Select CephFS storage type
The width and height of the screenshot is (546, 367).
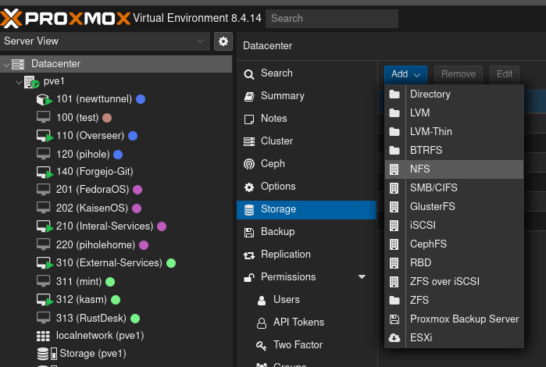click(x=454, y=244)
